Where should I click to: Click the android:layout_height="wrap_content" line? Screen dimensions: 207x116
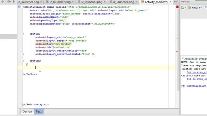pos(61,41)
